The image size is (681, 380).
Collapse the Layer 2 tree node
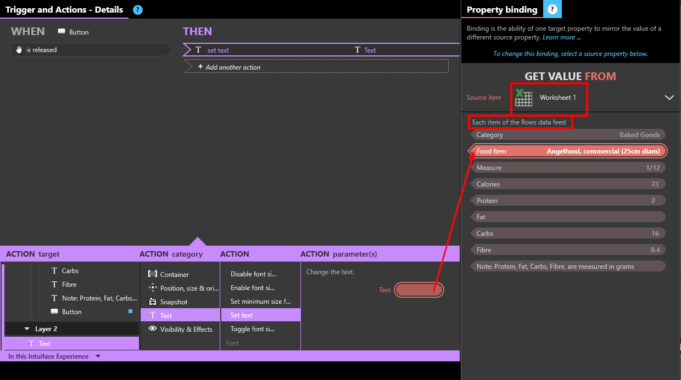pos(26,329)
